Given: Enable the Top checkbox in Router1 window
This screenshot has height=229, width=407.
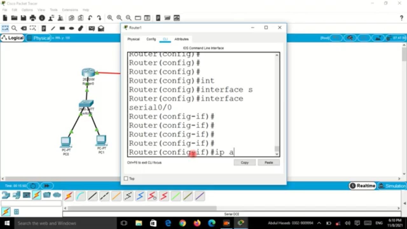Looking at the screenshot, I should 126,179.
